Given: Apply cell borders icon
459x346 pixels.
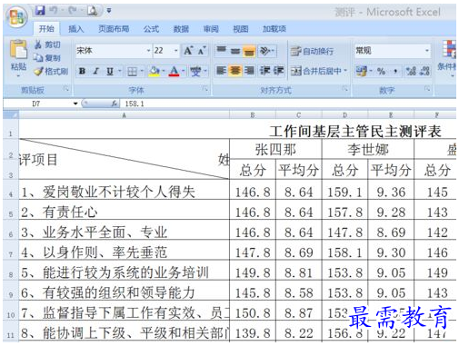Looking at the screenshot, I should pyautogui.click(x=132, y=72).
